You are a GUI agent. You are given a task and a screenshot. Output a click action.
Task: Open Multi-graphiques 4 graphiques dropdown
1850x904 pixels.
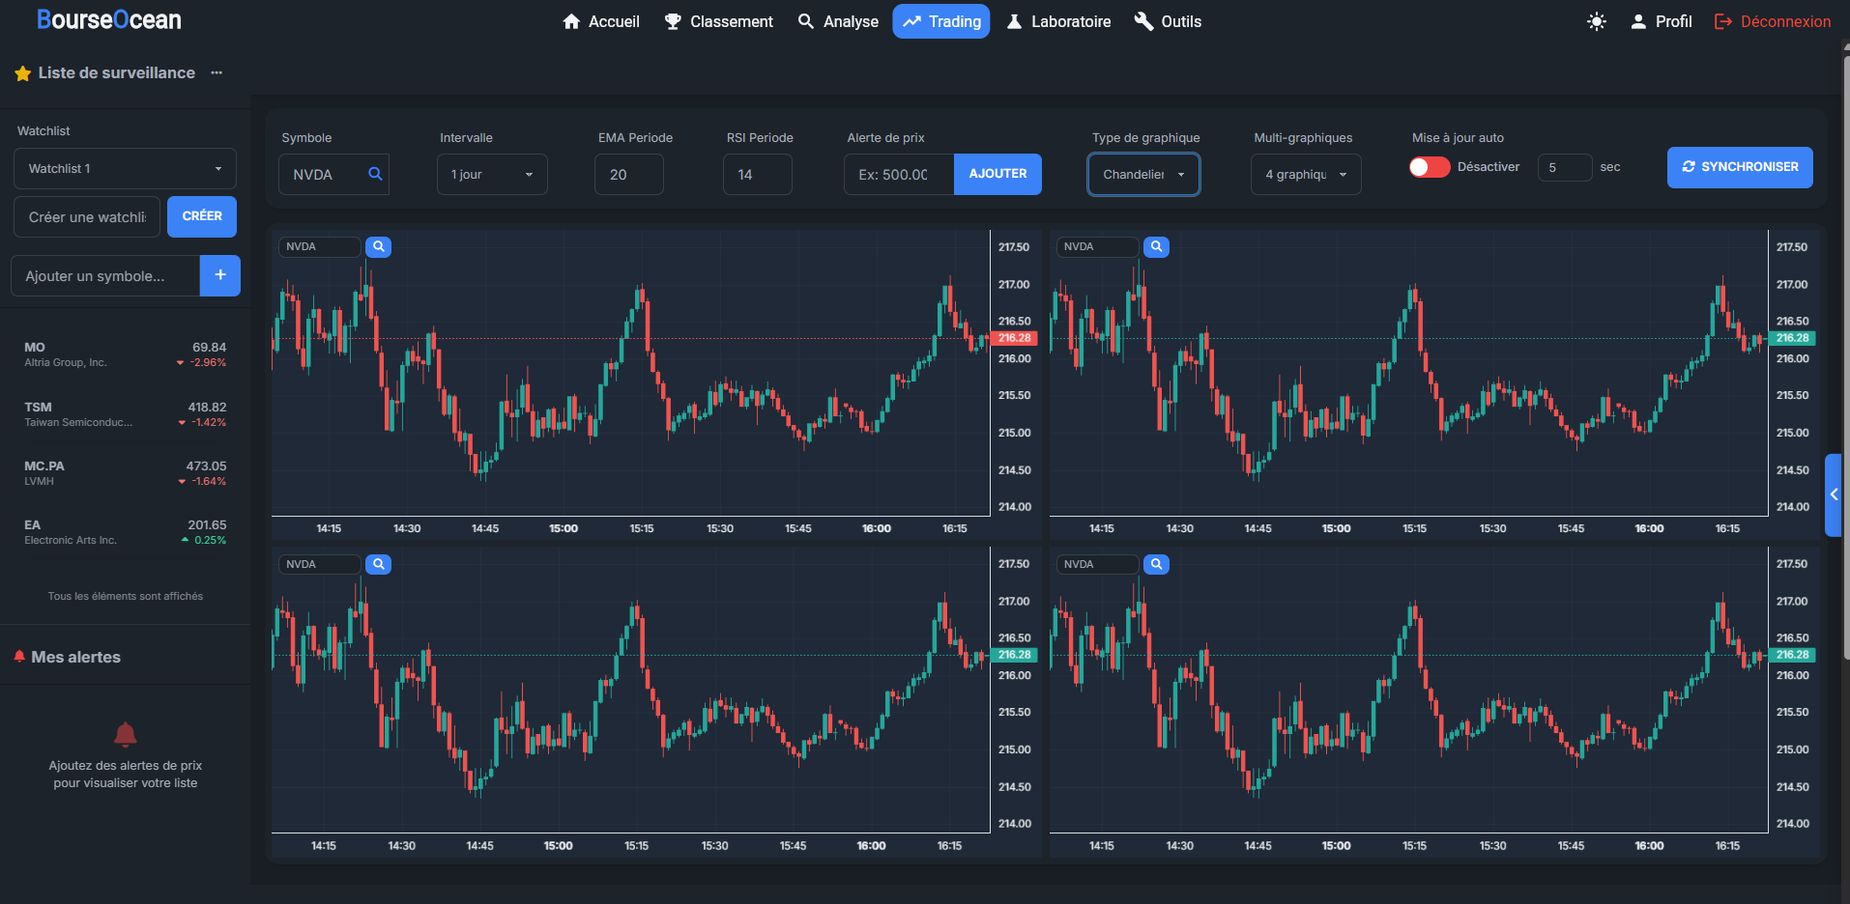click(x=1306, y=175)
